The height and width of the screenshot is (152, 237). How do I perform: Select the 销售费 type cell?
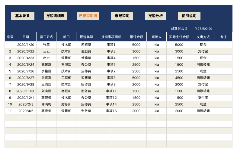point(86,78)
